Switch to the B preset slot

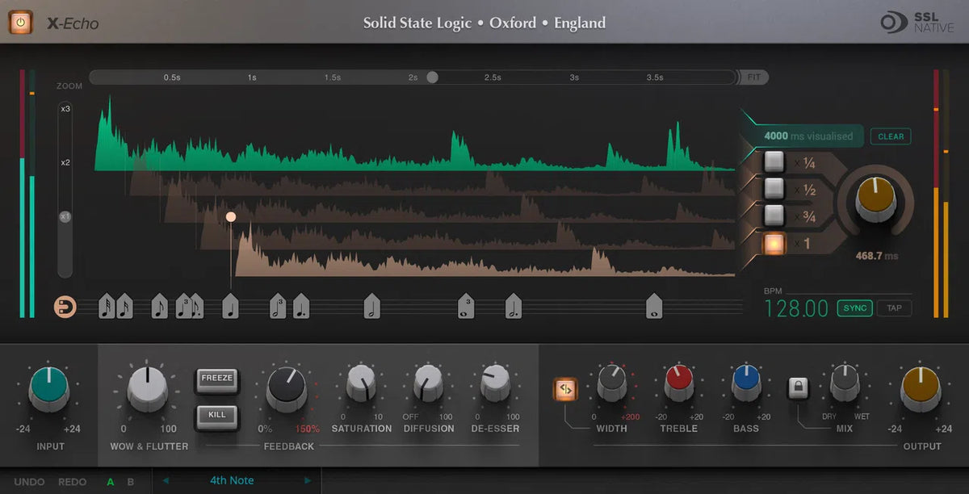[x=128, y=480]
